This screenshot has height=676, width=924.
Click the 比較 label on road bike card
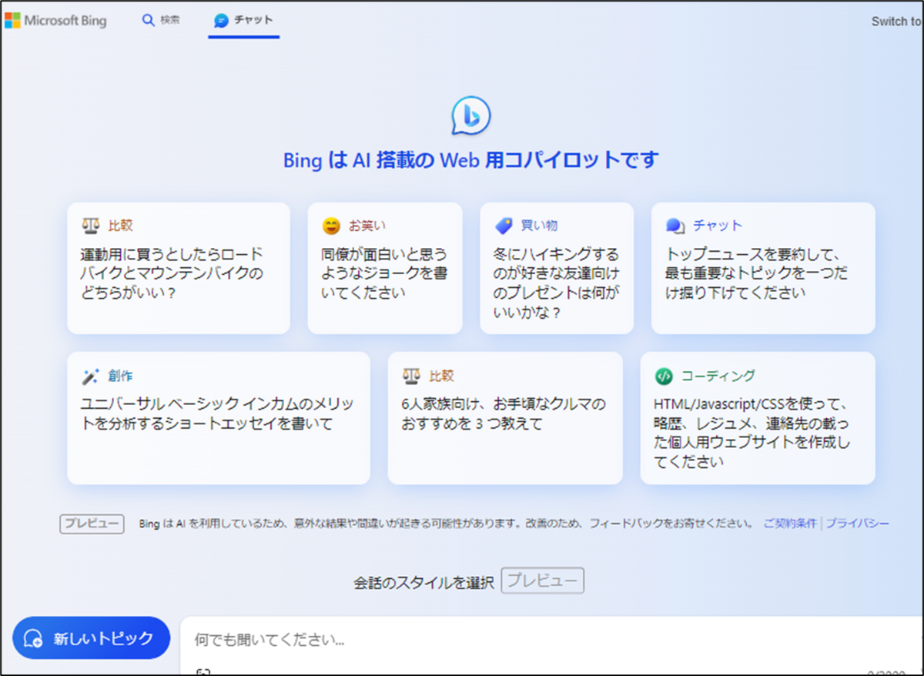(x=120, y=226)
